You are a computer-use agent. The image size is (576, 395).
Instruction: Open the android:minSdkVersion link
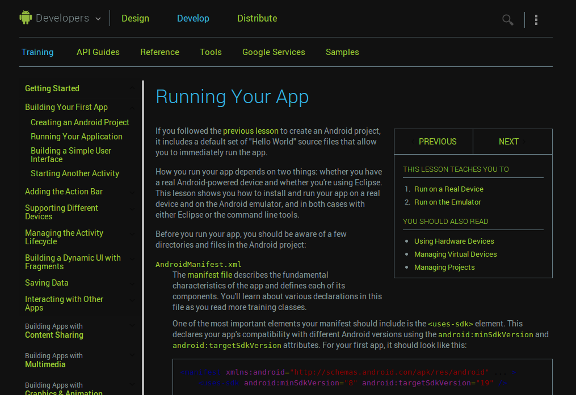pos(486,334)
